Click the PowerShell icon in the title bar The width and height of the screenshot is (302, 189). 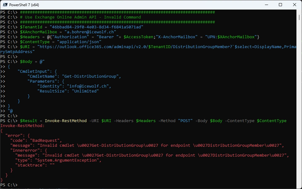click(x=5, y=5)
